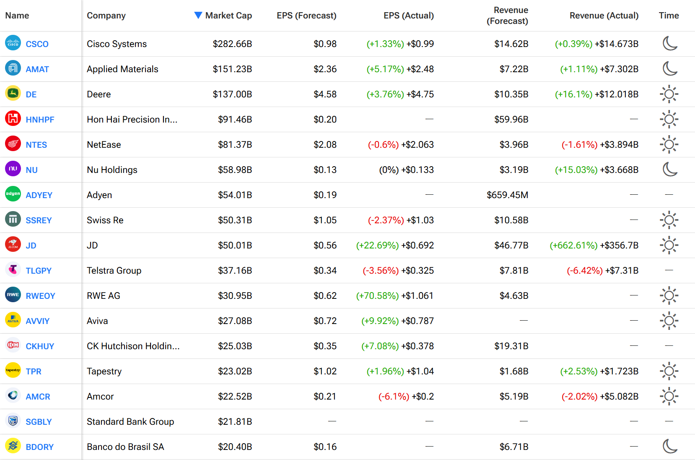
Task: Click the (+662.61%) +$356.7B revenue cell
Action: 594,246
